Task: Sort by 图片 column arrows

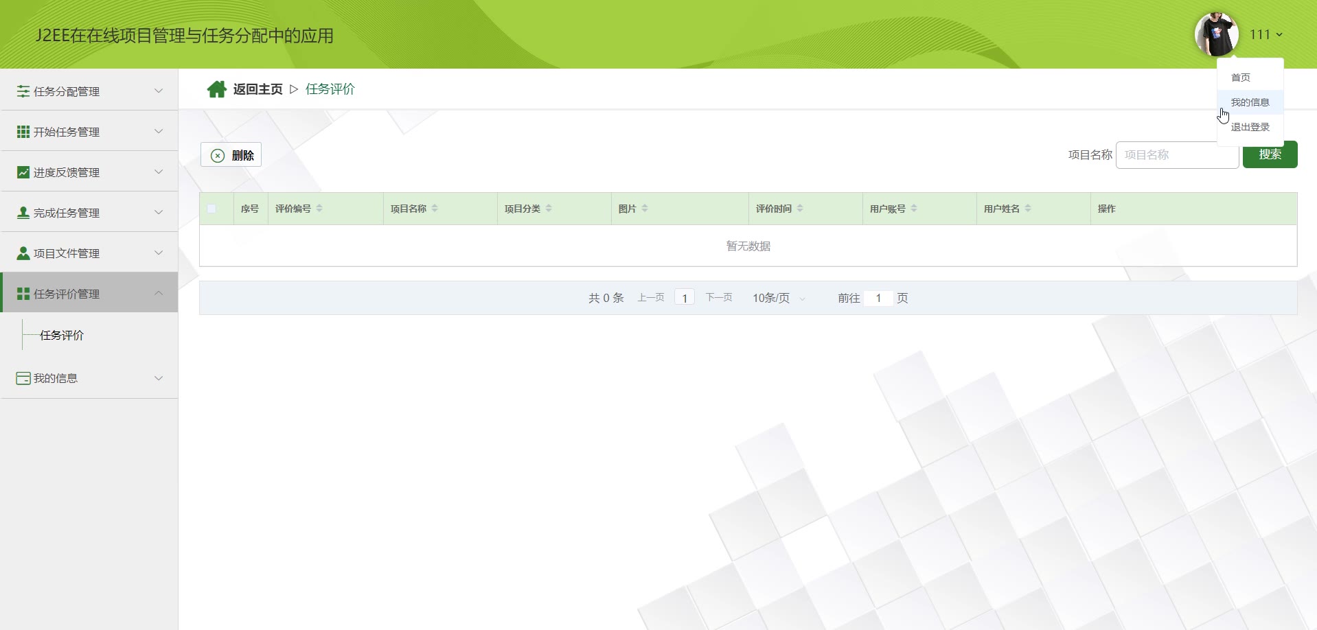Action: (645, 208)
